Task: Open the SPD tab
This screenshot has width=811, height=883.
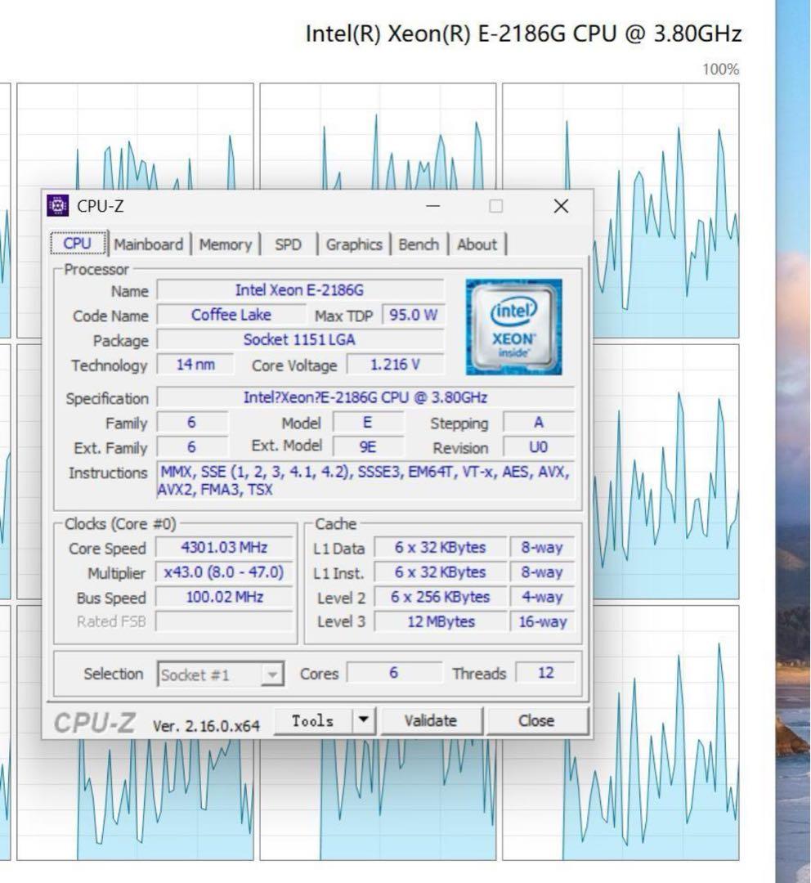Action: coord(289,244)
